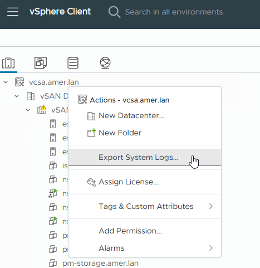Screen dimensions: 260x268
Task: Switch to Hosts and Clusters tab
Action: tap(8, 63)
